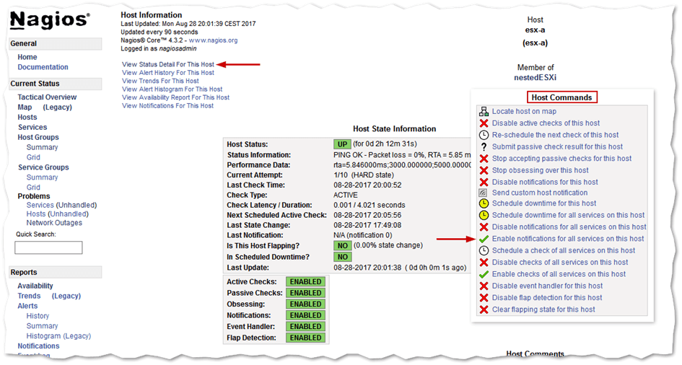Open View Trends For This Host

[160, 81]
